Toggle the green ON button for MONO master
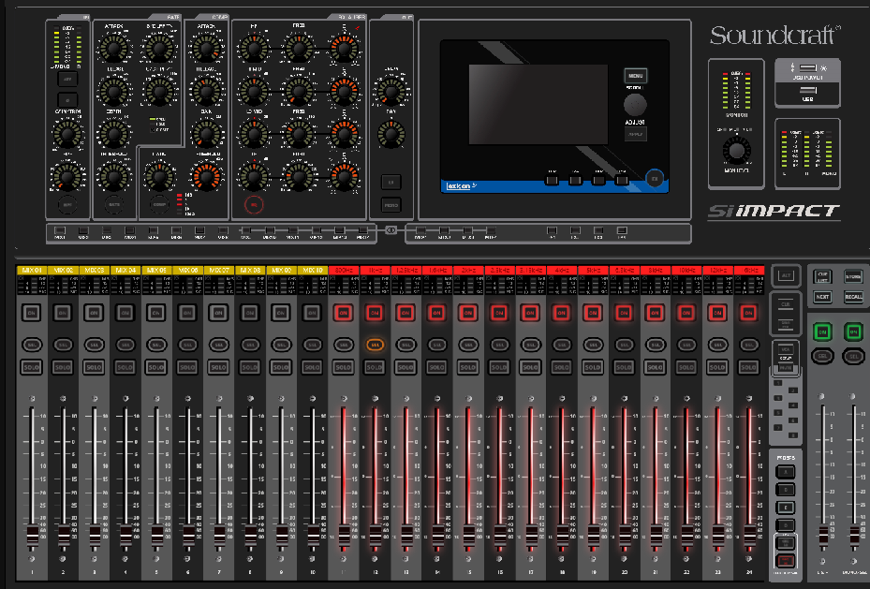Image resolution: width=870 pixels, height=589 pixels. (853, 331)
